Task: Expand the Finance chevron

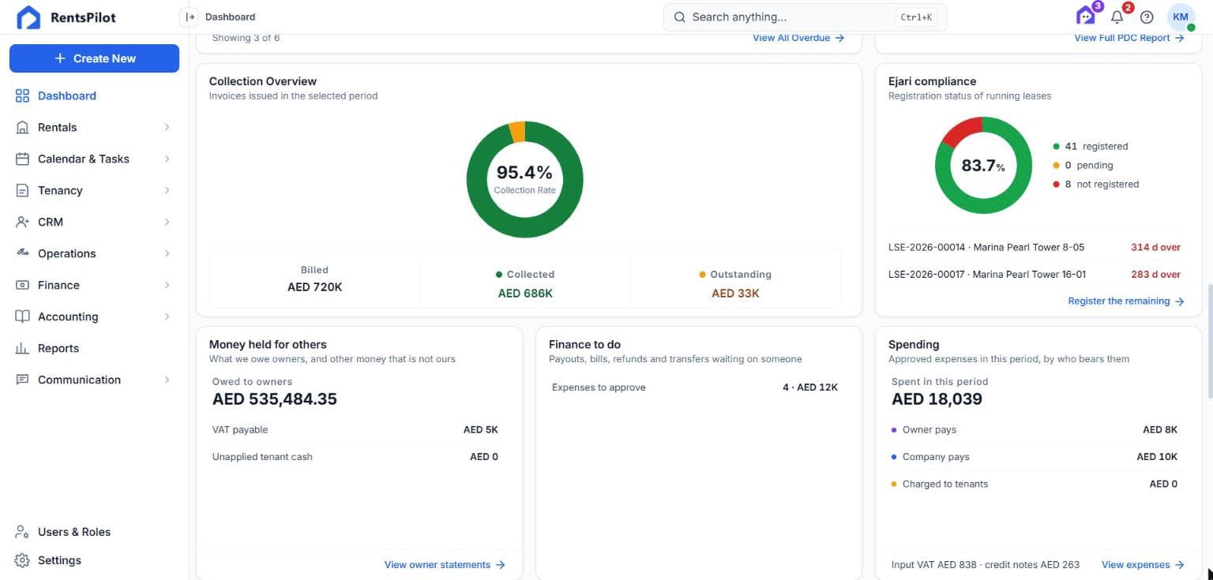Action: tap(167, 285)
